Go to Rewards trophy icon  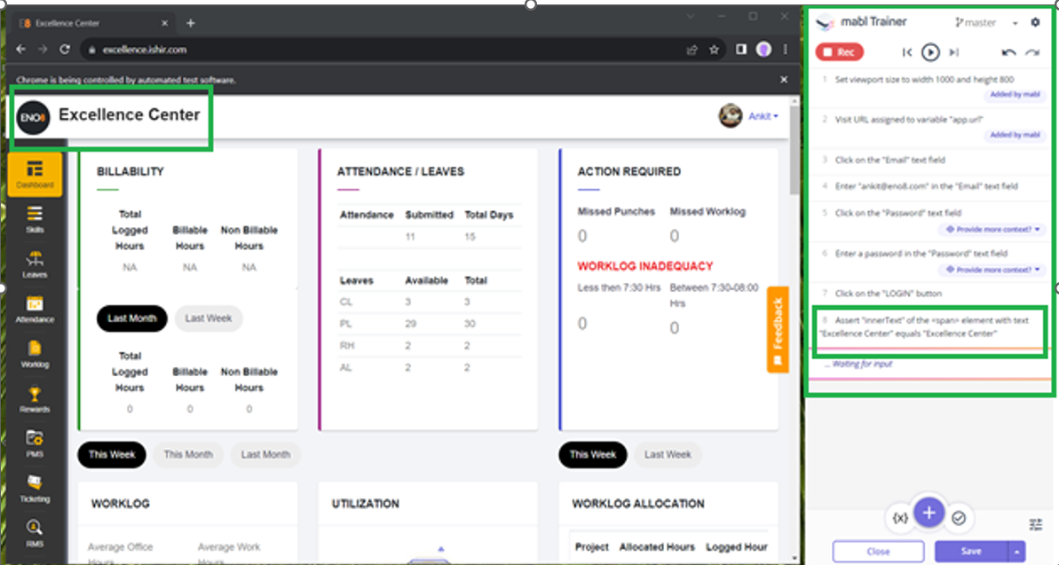pos(35,399)
